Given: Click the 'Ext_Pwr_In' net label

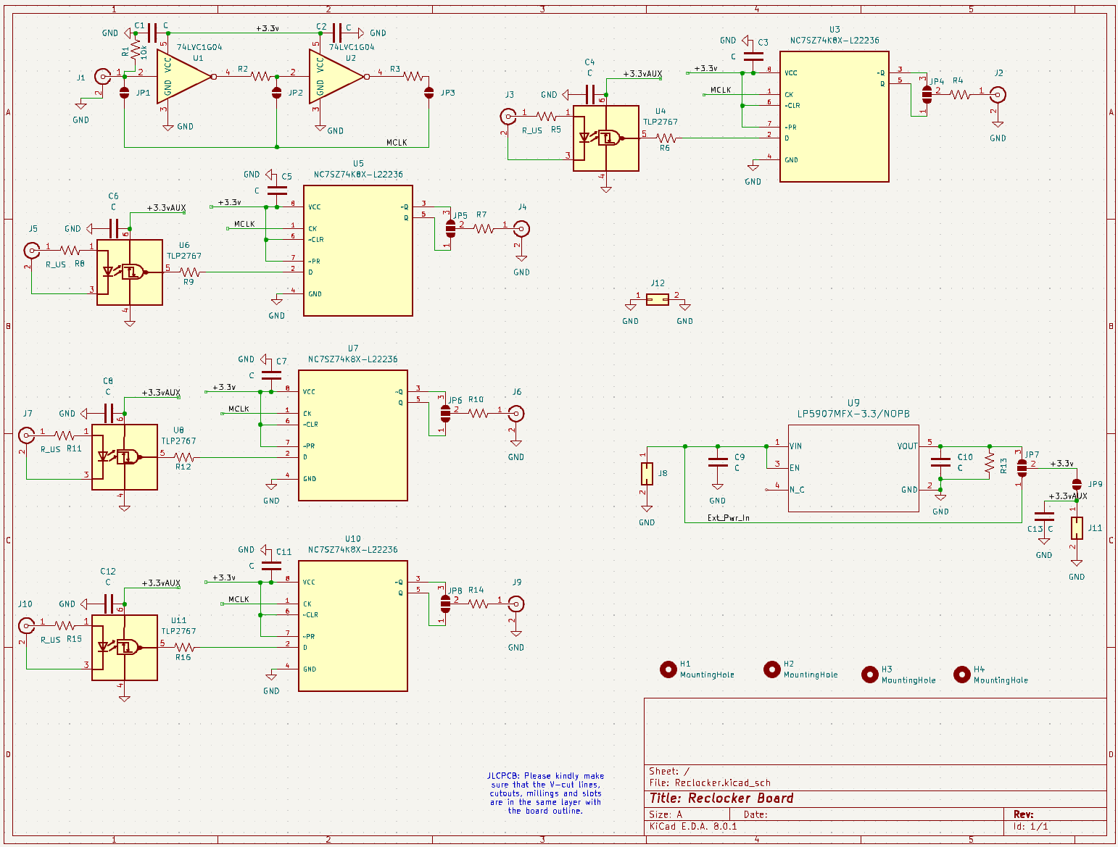Looking at the screenshot, I should (x=729, y=518).
